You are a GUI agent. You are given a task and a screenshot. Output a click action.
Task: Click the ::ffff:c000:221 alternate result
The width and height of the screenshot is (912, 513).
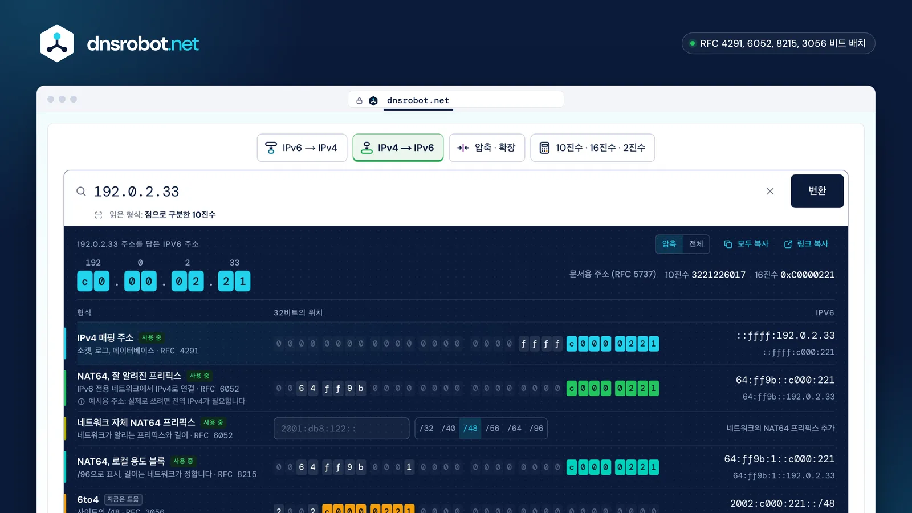[799, 352]
